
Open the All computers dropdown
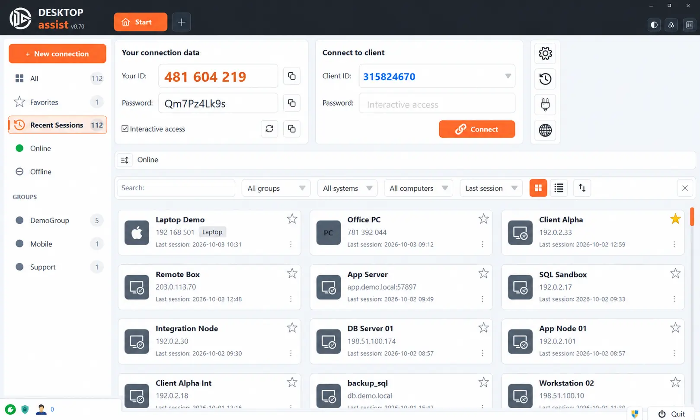[418, 188]
